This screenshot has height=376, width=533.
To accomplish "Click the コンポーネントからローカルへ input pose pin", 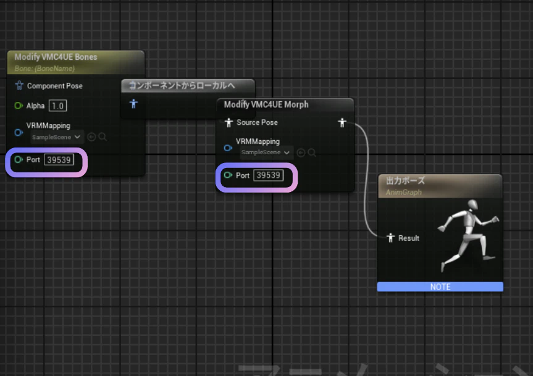I will click(x=133, y=104).
